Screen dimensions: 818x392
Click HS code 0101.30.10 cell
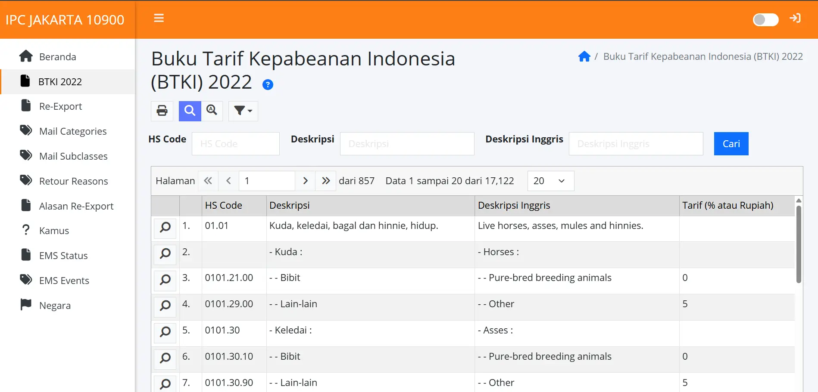pyautogui.click(x=234, y=360)
